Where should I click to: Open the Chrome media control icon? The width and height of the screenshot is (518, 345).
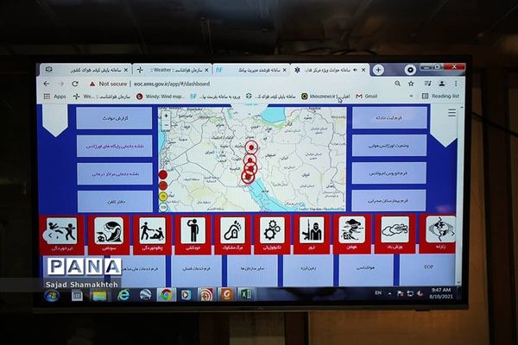coord(428,84)
